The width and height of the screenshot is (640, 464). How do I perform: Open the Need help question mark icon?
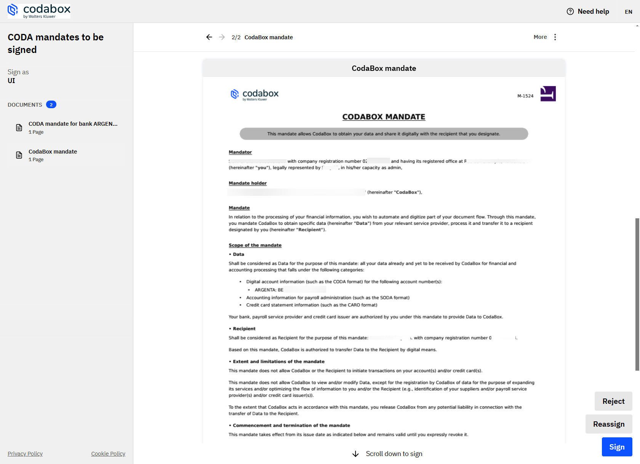(570, 11)
